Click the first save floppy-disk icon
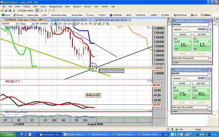The width and height of the screenshot is (219, 137). 6,11
